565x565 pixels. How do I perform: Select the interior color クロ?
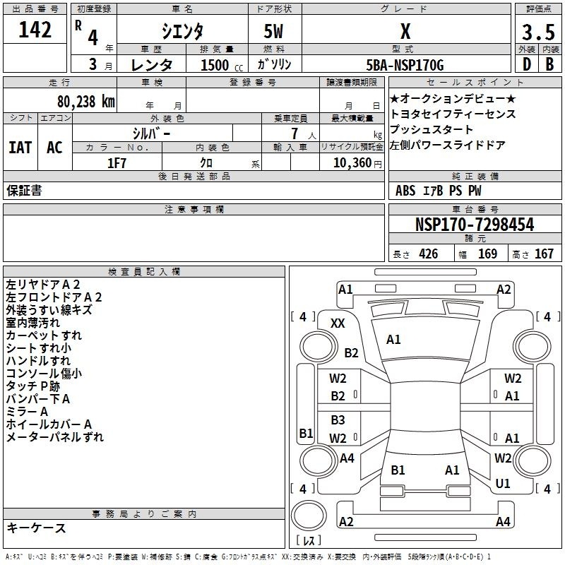[206, 163]
